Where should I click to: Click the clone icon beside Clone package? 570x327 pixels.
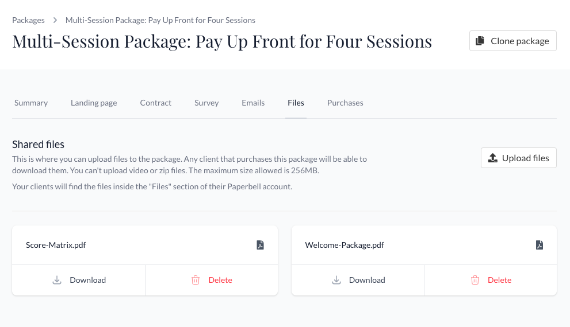tap(480, 41)
